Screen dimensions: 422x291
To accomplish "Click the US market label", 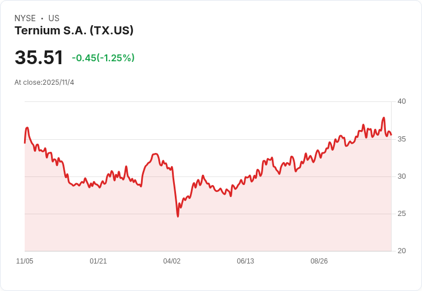I will pos(54,18).
